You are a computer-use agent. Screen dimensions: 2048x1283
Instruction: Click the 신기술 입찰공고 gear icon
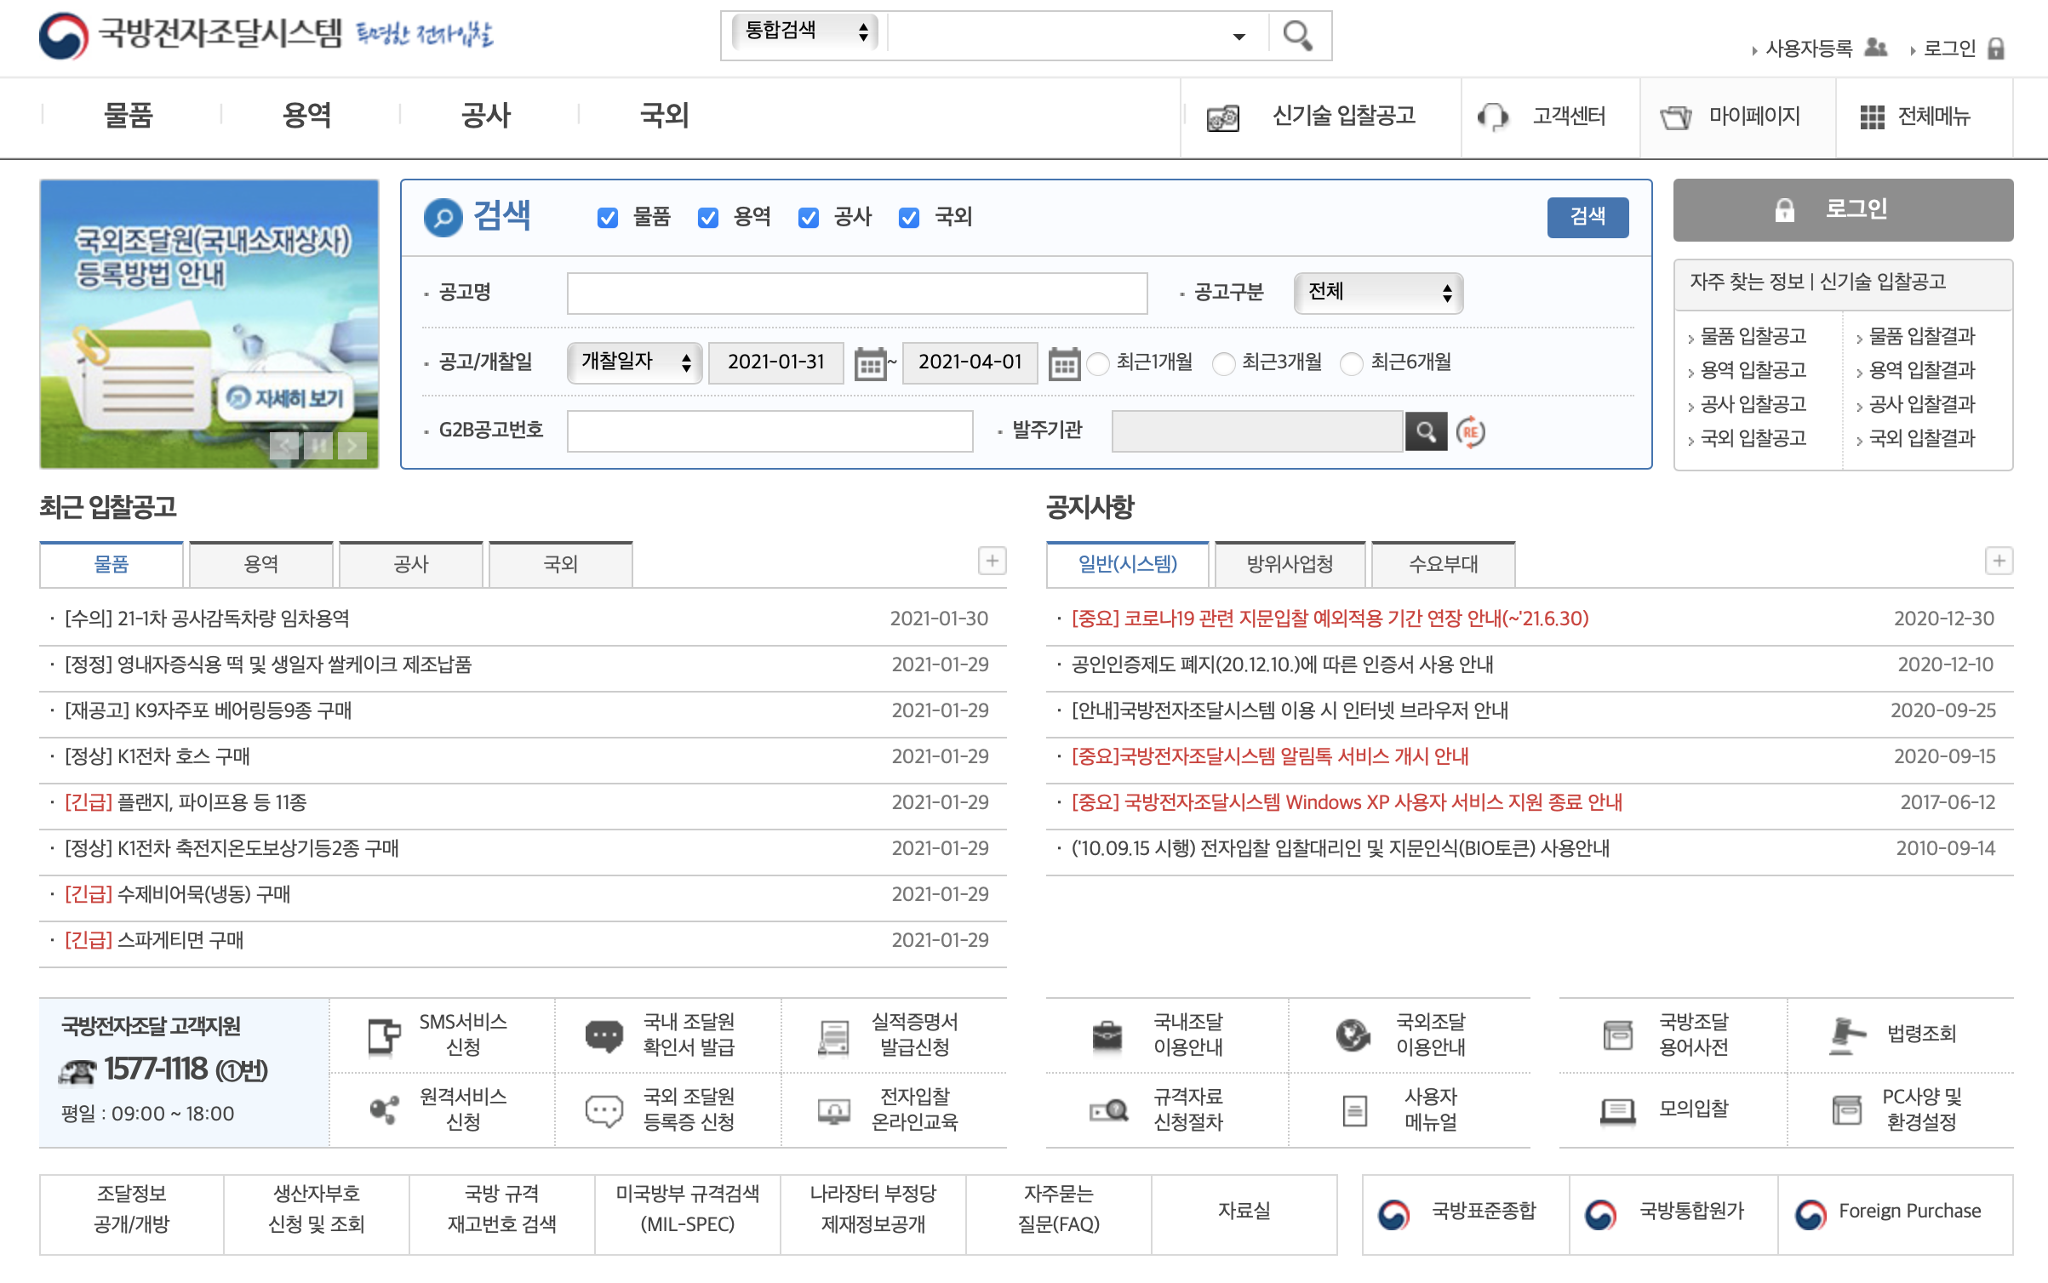pyautogui.click(x=1223, y=118)
